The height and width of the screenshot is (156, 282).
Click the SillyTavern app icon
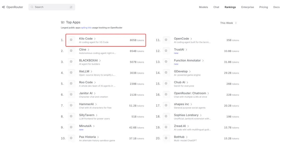71,116
